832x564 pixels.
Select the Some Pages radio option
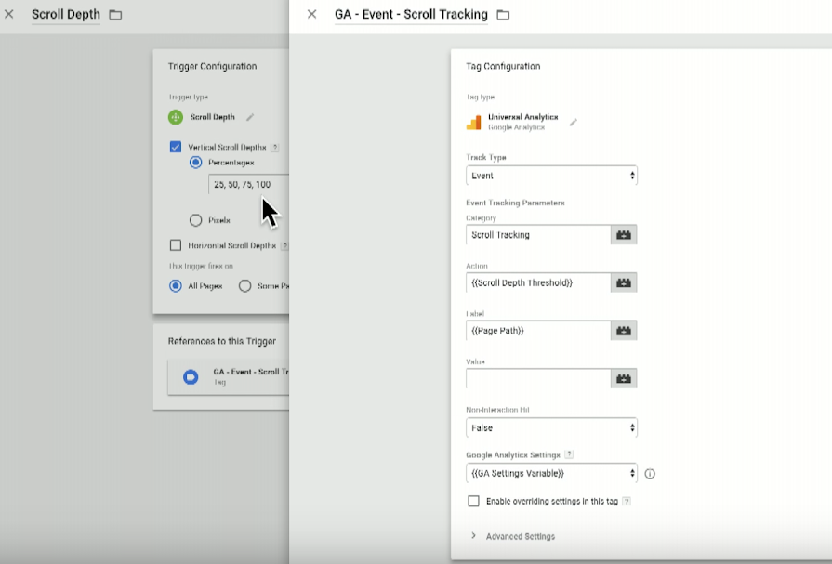click(x=244, y=286)
